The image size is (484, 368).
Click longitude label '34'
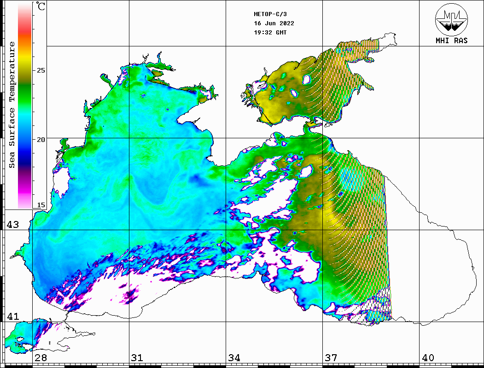(234, 357)
